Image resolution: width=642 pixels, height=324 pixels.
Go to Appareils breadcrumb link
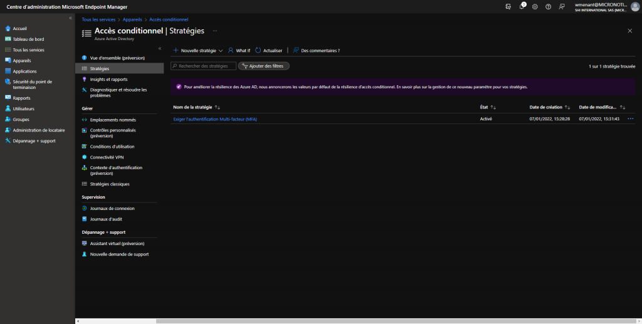pos(132,19)
